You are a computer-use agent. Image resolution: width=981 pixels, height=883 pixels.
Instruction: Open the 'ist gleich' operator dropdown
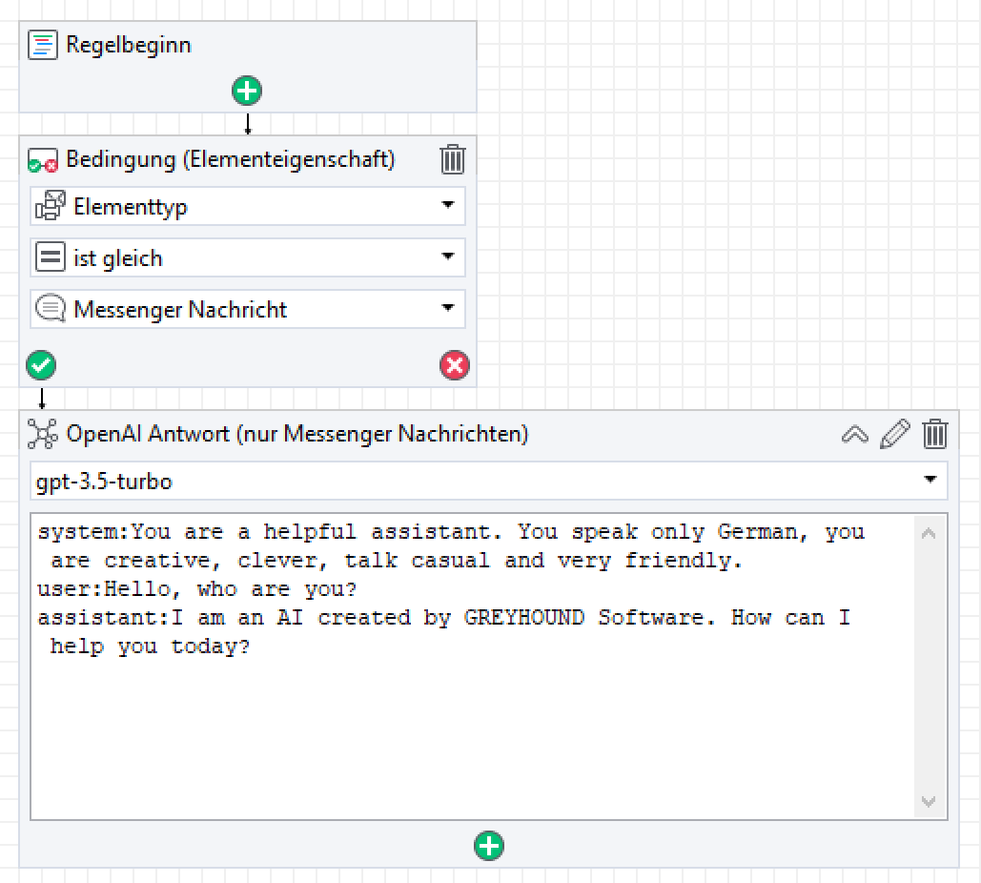248,257
